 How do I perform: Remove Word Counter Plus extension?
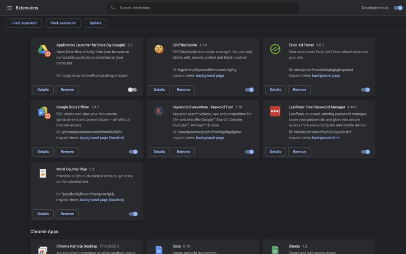coord(67,214)
